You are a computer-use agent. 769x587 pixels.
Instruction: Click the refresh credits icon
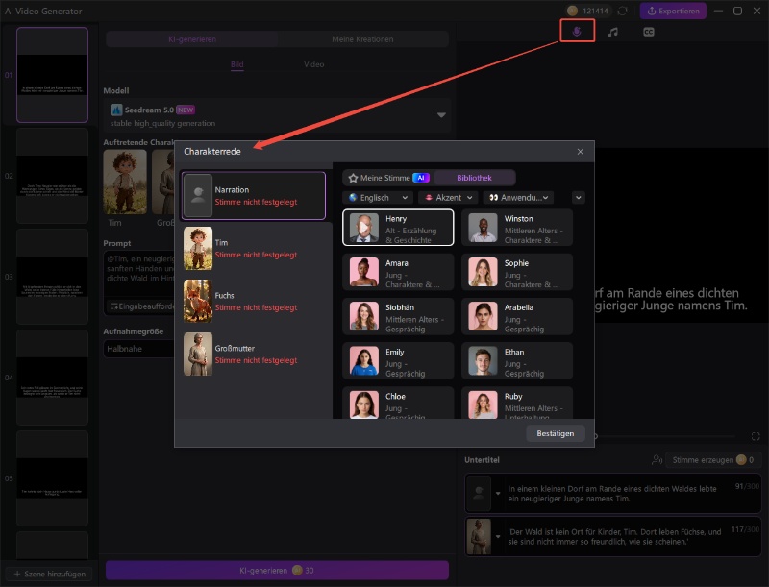coord(622,11)
